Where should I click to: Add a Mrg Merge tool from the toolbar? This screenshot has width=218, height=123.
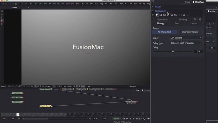101,4
